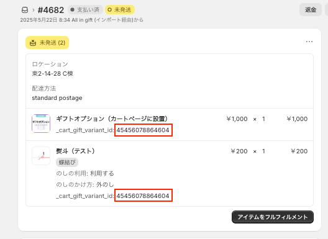
Task: Open the three-dot menu on fulfillment card
Action: point(309,42)
